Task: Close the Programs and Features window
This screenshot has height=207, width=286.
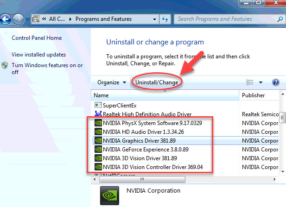Action: tap(276, 3)
